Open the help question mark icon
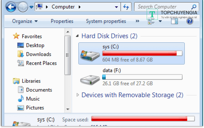The image size is (204, 128). (x=190, y=21)
